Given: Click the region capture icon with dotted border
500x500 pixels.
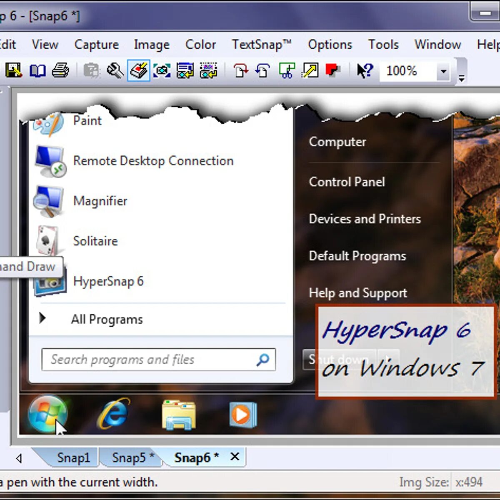Looking at the screenshot, I should coord(208,71).
